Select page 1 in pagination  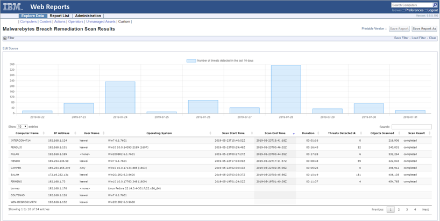(391, 210)
